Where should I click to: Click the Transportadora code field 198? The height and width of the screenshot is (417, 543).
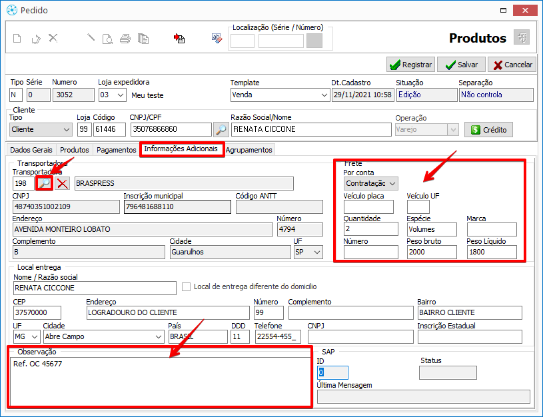(x=23, y=184)
